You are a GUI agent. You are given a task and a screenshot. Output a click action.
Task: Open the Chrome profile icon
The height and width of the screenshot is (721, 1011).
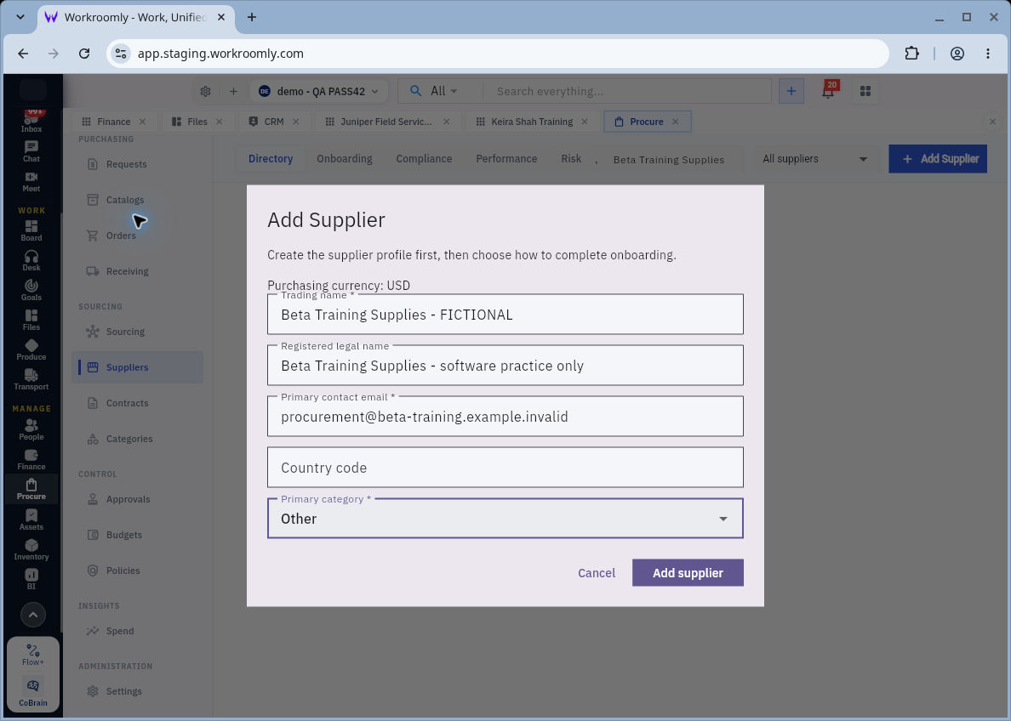tap(957, 54)
